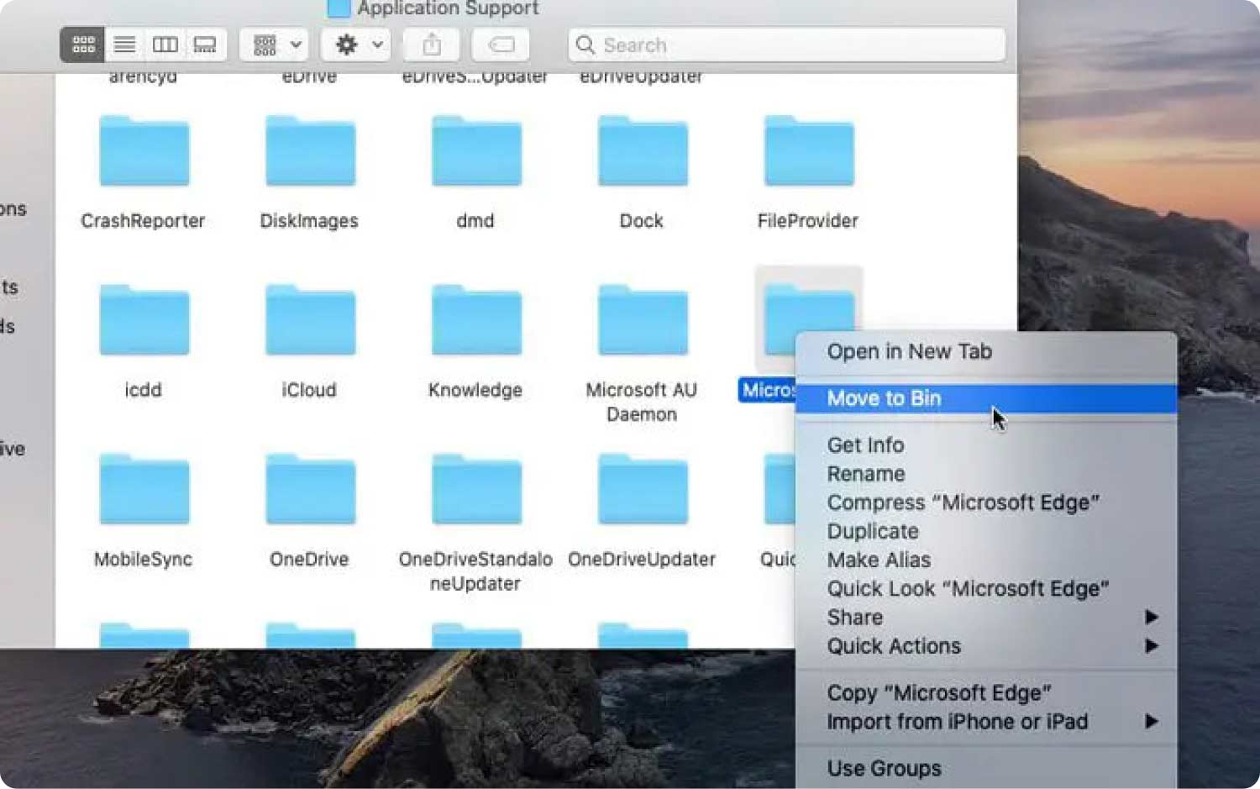This screenshot has height=789, width=1260.
Task: Select the OneDrive folder
Action: pos(310,490)
